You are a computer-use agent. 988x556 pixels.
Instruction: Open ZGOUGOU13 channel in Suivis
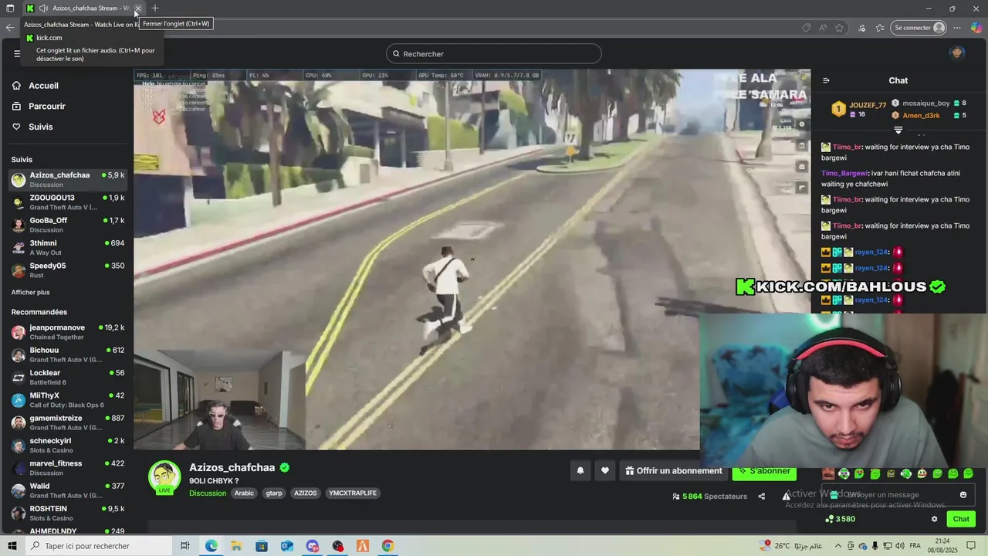(x=68, y=202)
